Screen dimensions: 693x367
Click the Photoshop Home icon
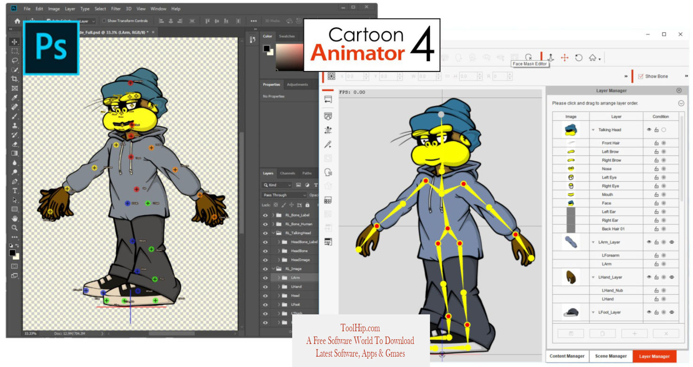click(17, 21)
